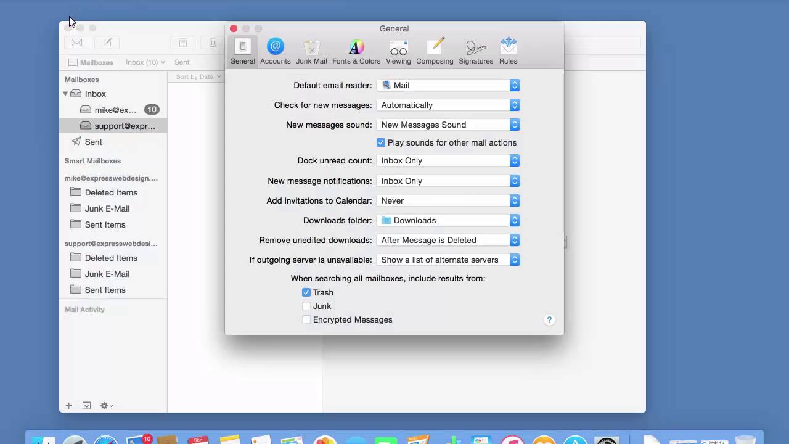The image size is (789, 444).
Task: Open the New message notifications dropdown
Action: (x=448, y=181)
